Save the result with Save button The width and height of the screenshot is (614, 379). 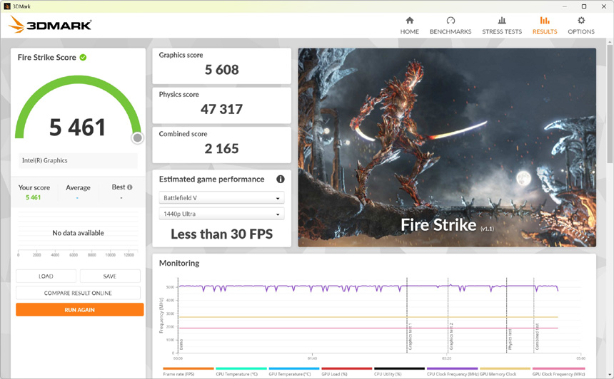pos(110,276)
